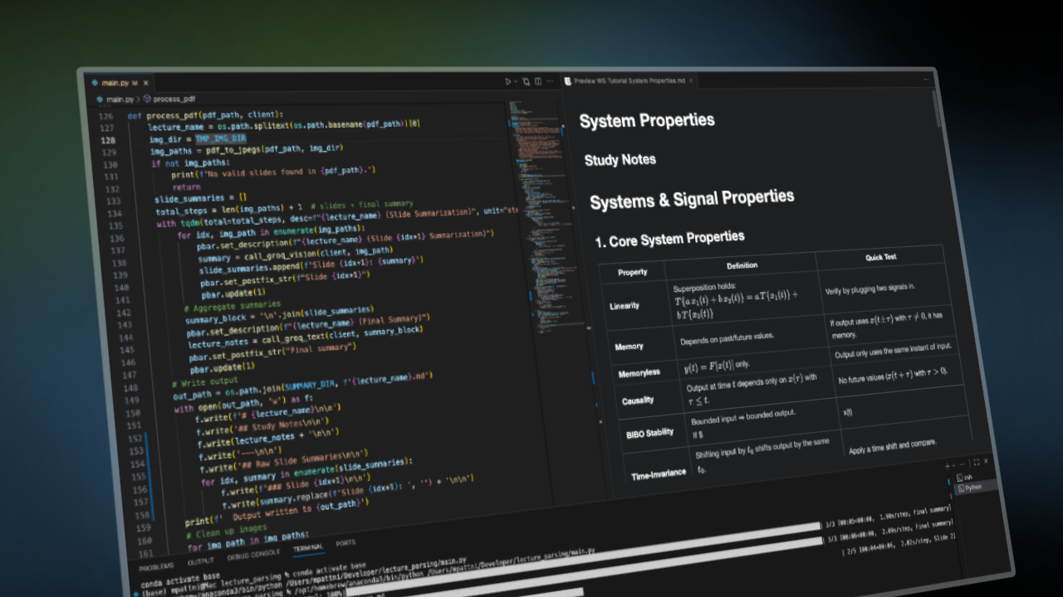This screenshot has height=597, width=1063.
Task: Click the Split Editor icon
Action: 538,81
